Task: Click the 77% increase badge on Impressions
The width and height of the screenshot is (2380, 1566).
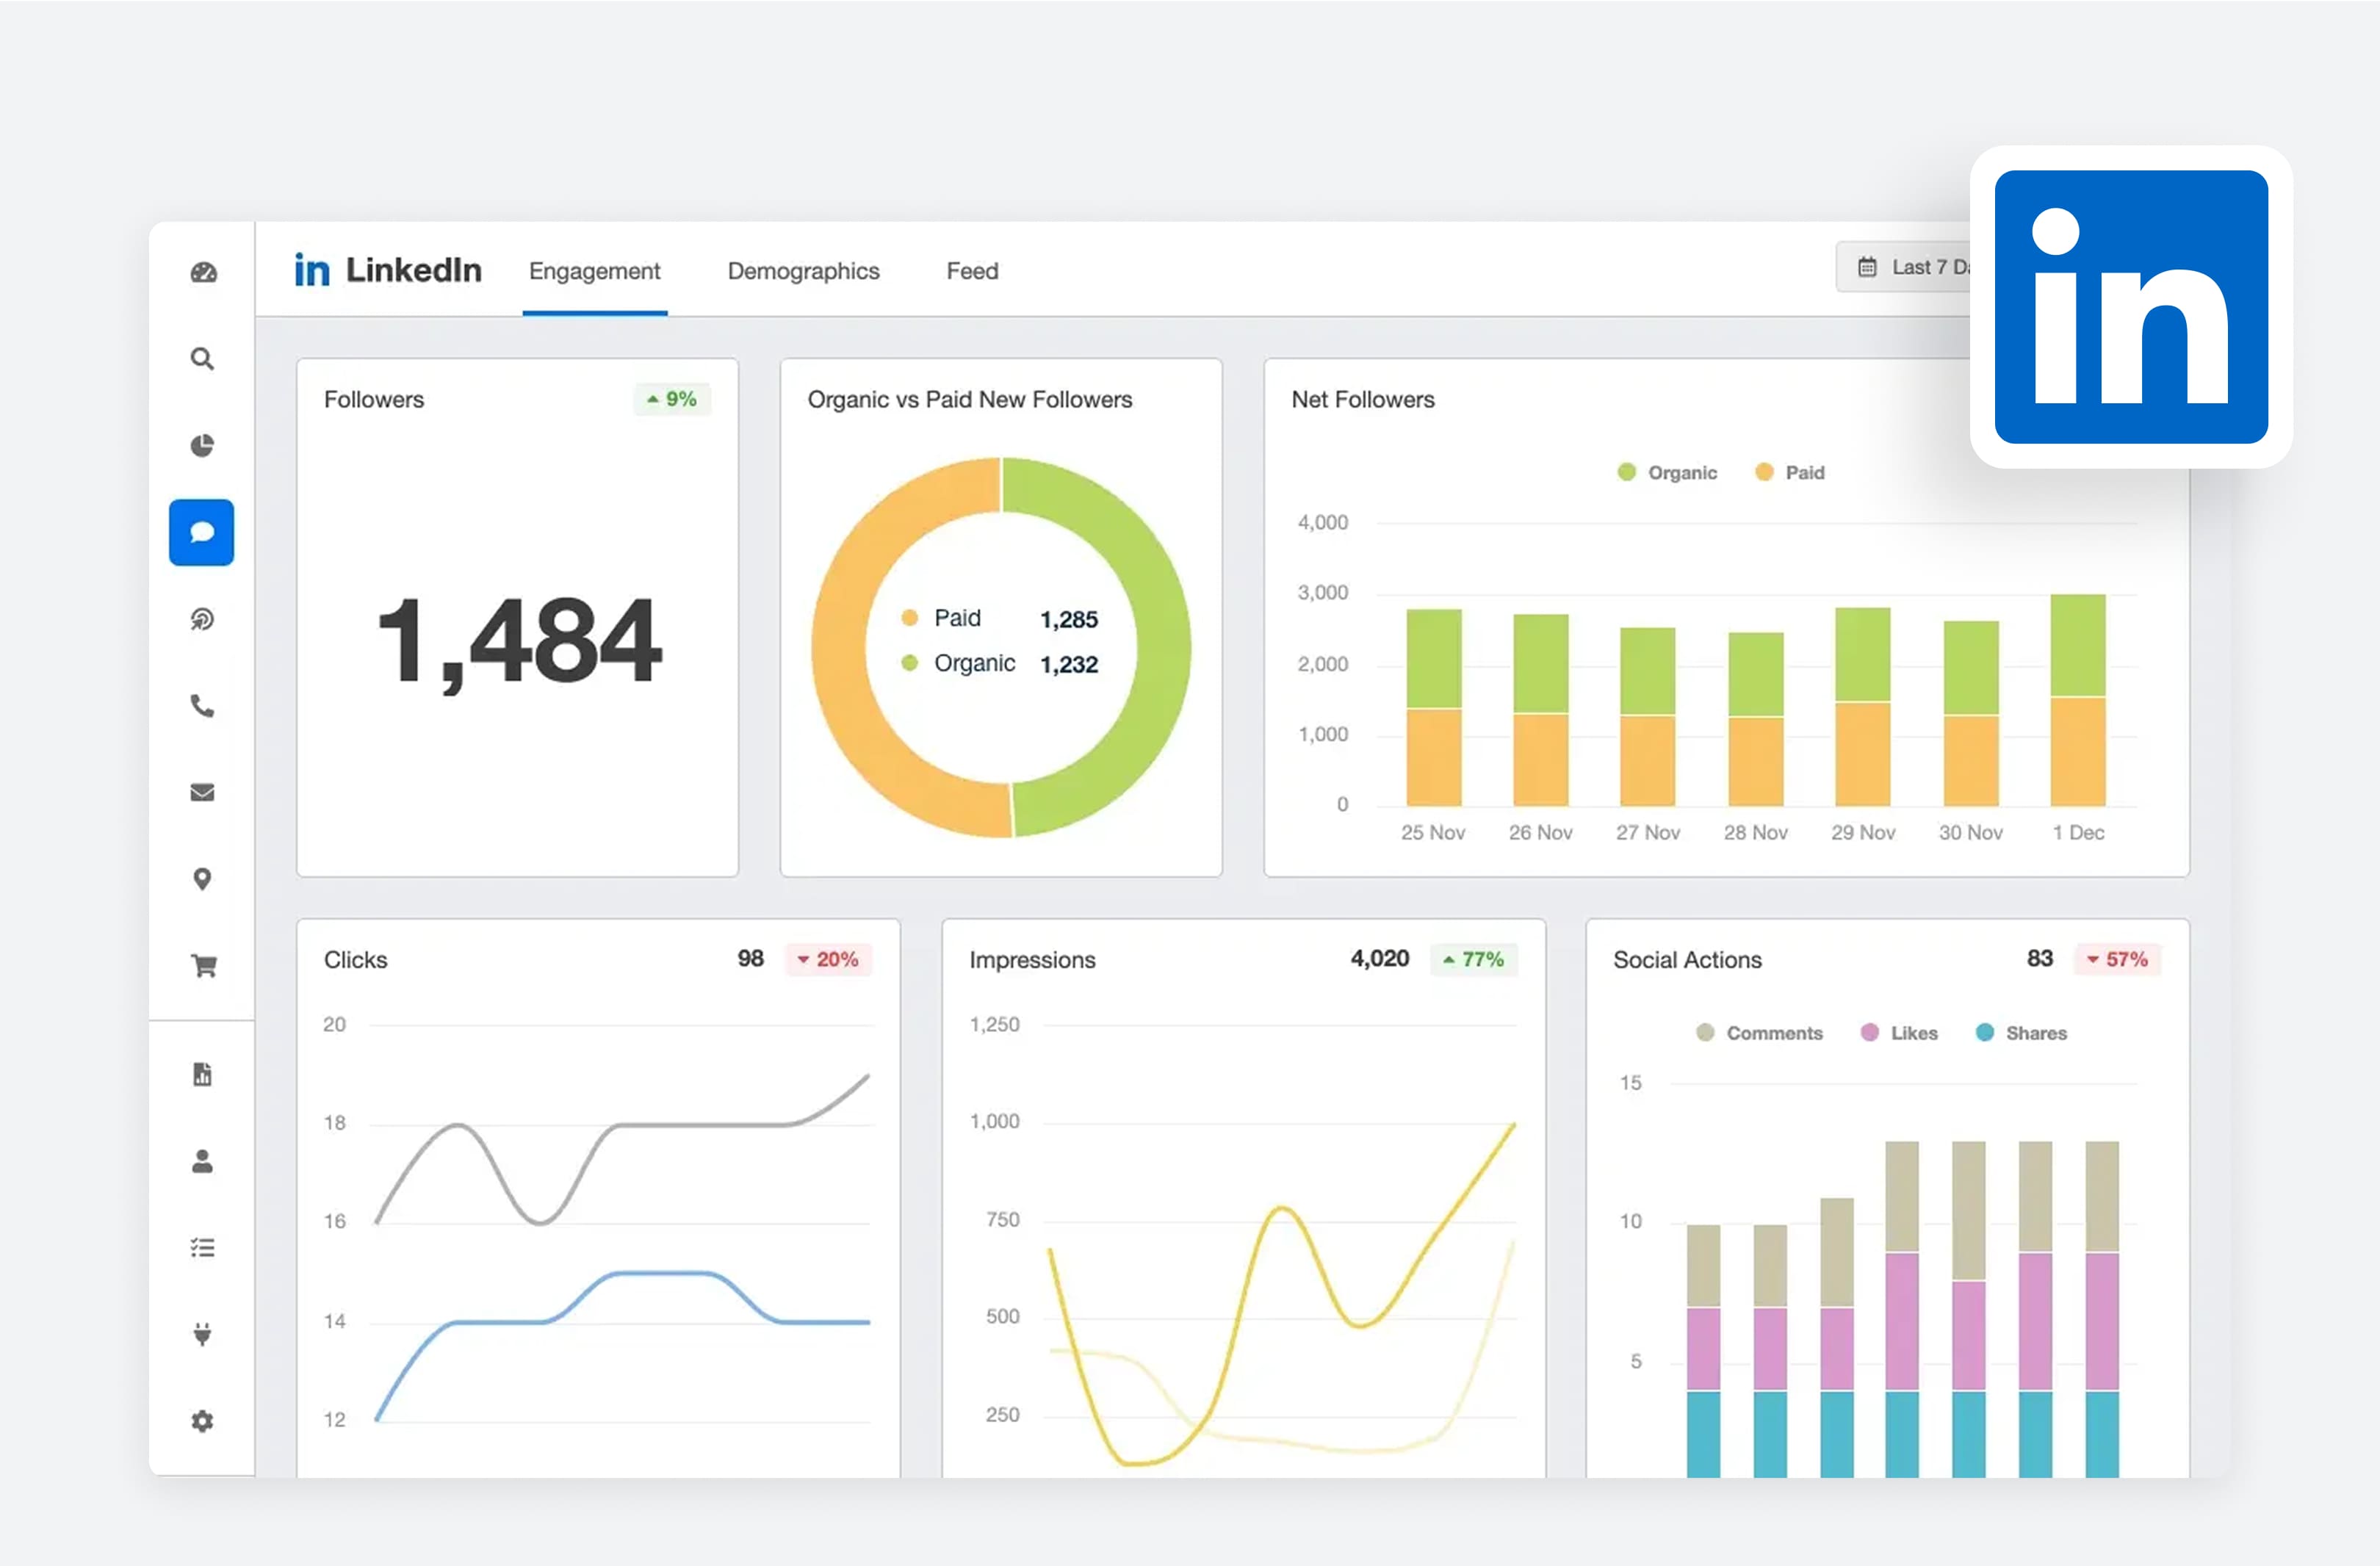Action: tap(1474, 959)
